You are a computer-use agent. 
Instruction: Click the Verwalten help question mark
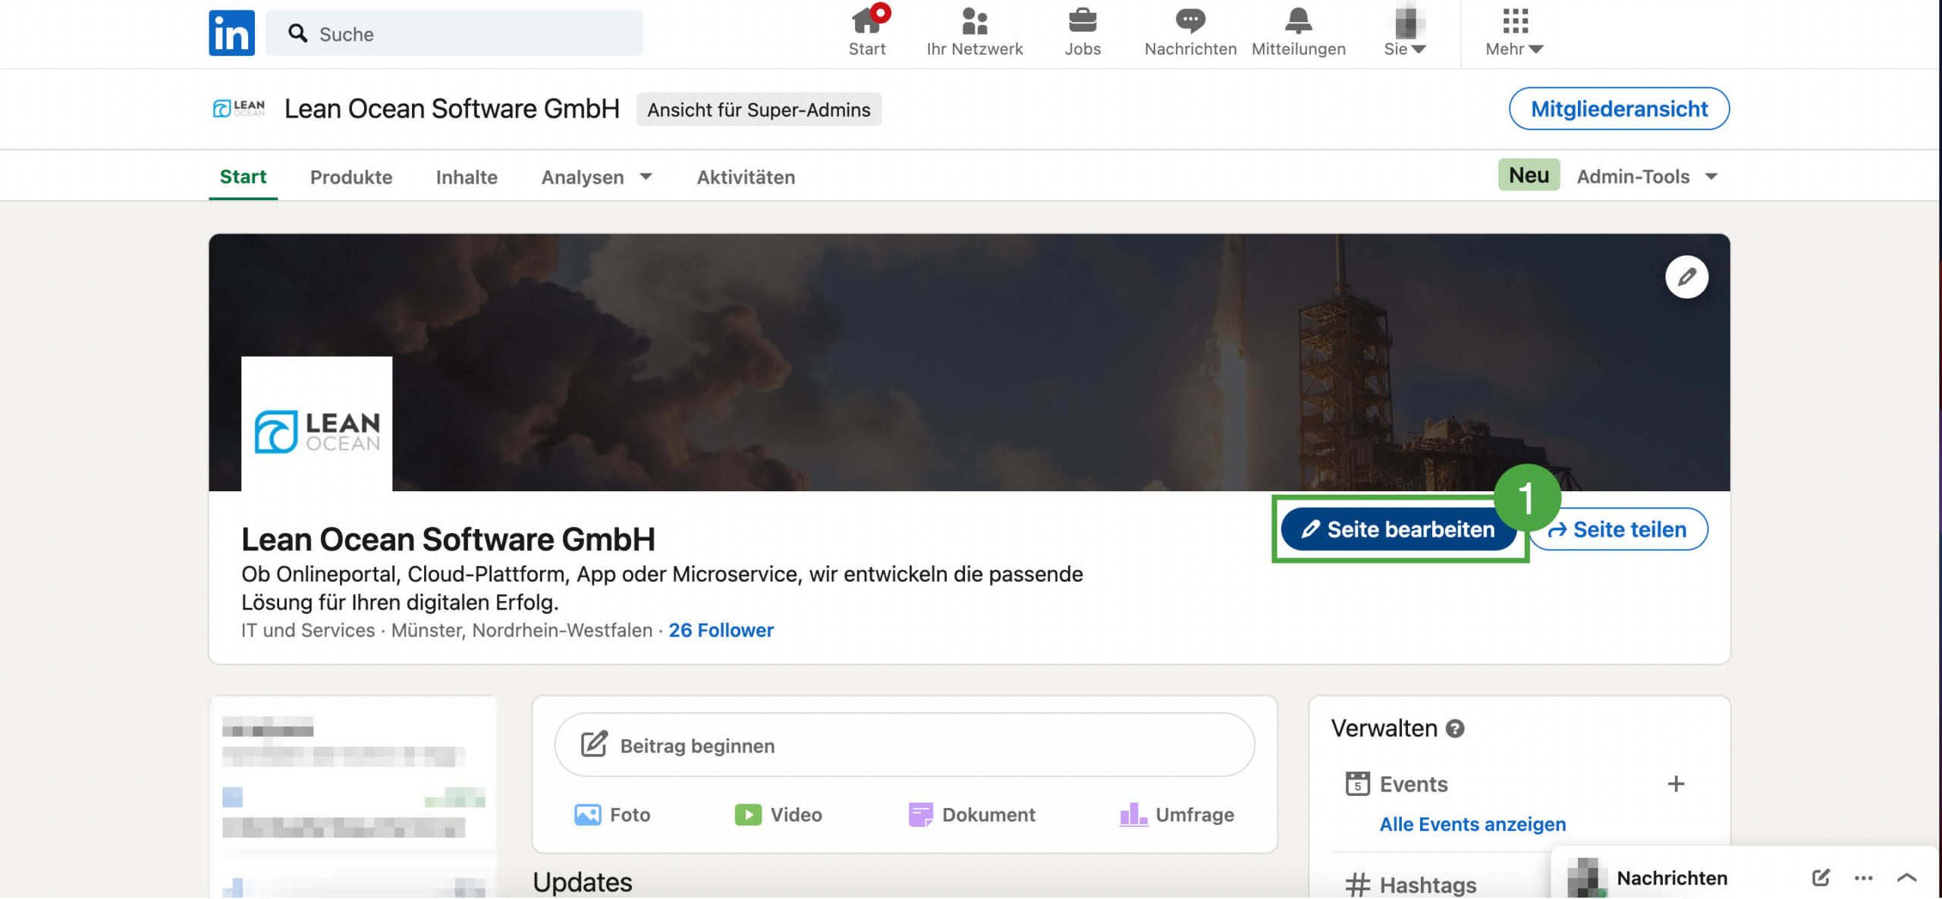point(1454,728)
